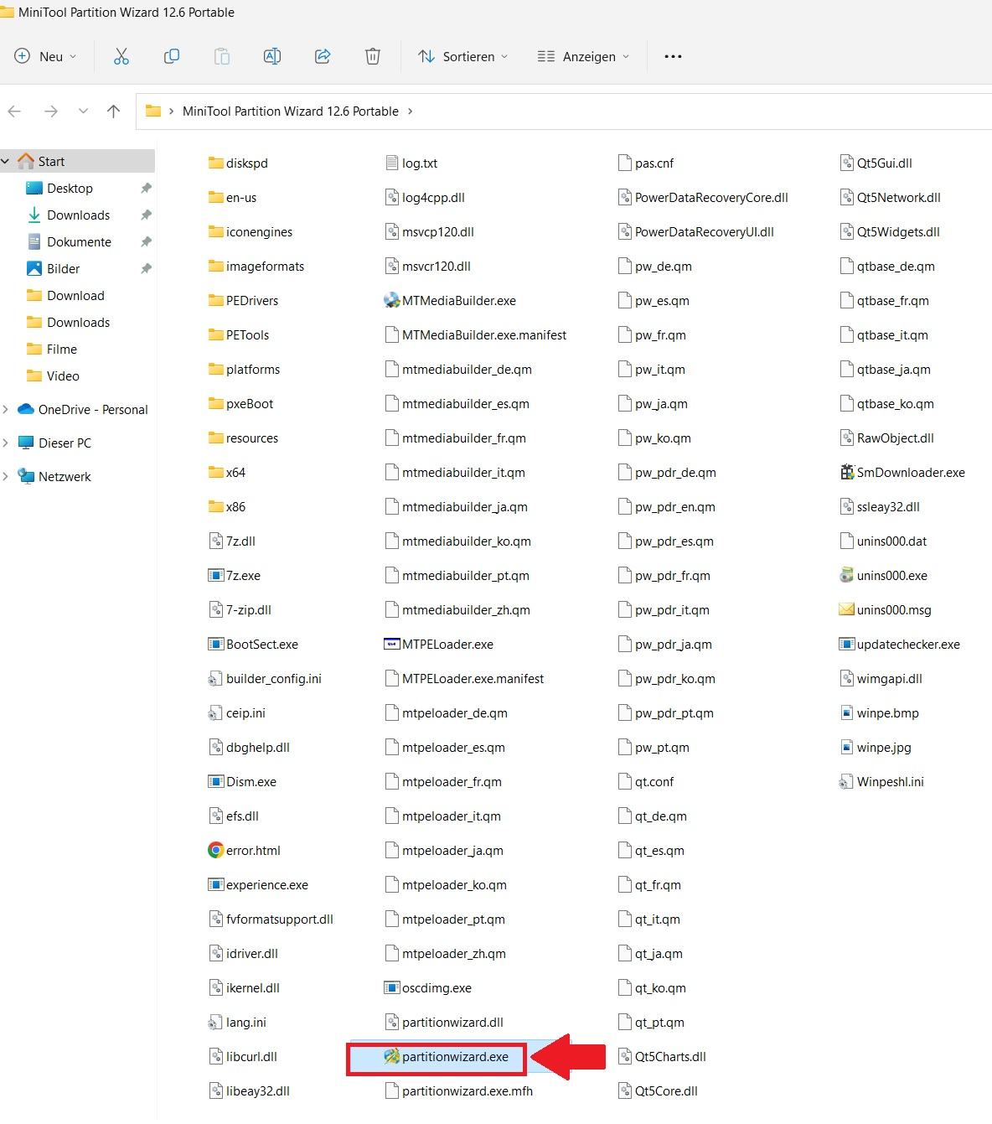The width and height of the screenshot is (992, 1124).
Task: Select the 7z.exe file
Action: click(234, 575)
